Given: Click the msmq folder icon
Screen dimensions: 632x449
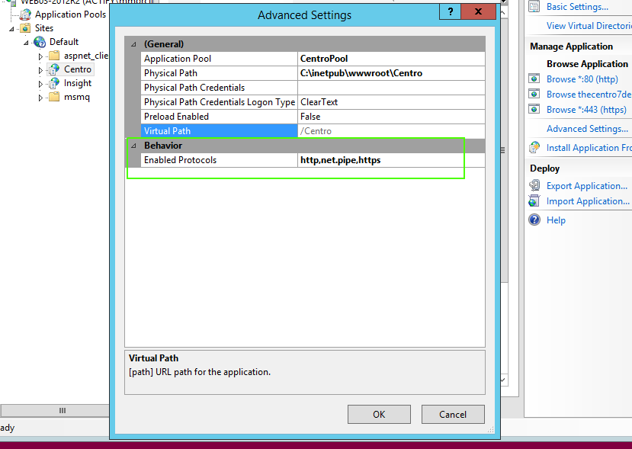Looking at the screenshot, I should 54,97.
